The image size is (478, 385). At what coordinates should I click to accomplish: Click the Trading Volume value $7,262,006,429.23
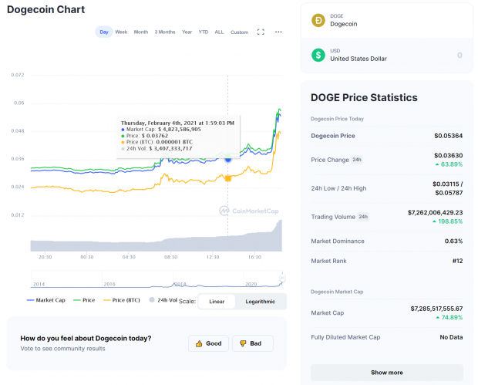coord(436,212)
